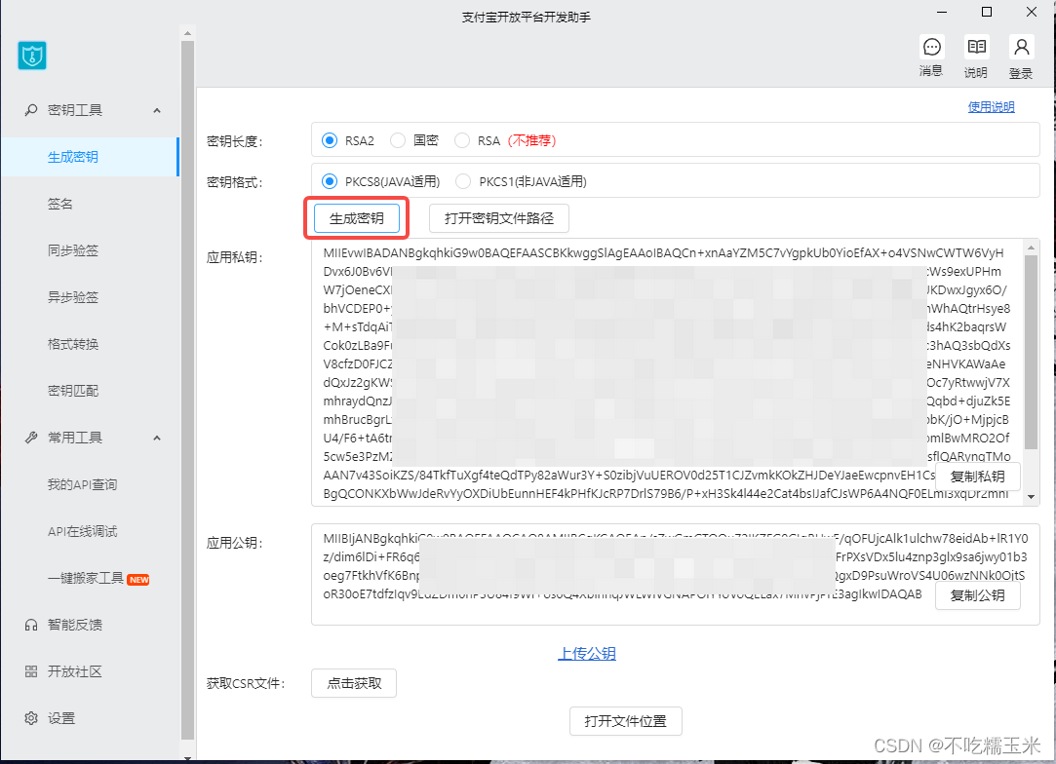The width and height of the screenshot is (1056, 764).
Task: Choose PKCS8(JAVA适用) key format
Action: tap(330, 181)
